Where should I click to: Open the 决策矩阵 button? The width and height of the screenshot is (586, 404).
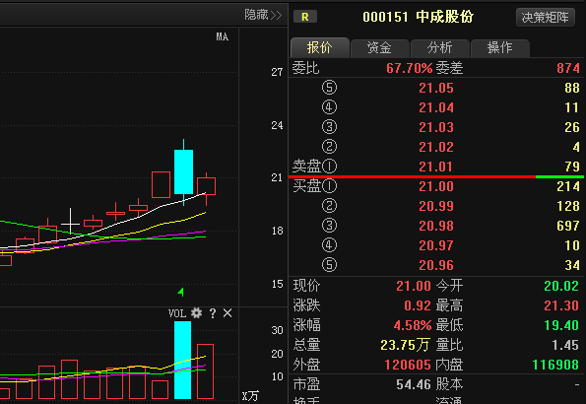pos(545,17)
